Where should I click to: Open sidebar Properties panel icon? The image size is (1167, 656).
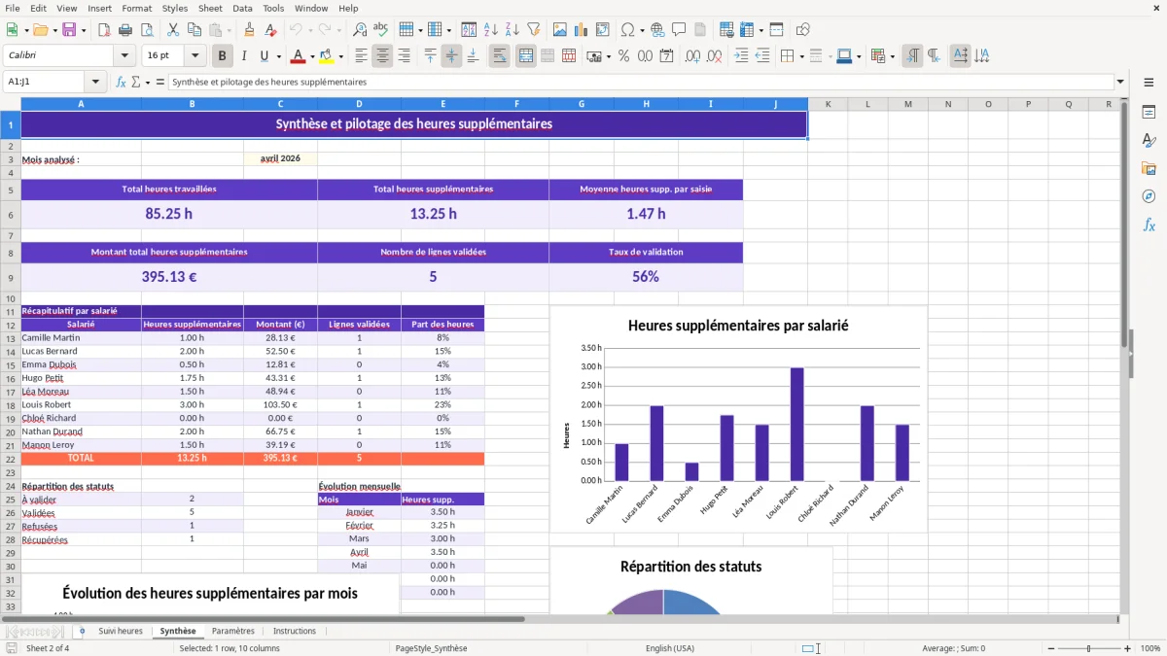pos(1149,113)
